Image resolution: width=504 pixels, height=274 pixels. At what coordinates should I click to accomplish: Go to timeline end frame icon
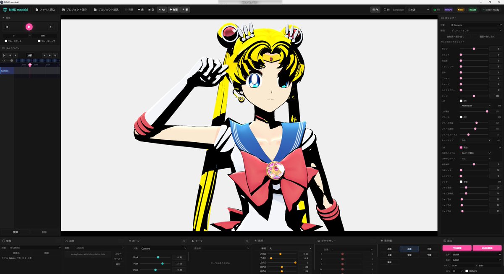coord(55,55)
